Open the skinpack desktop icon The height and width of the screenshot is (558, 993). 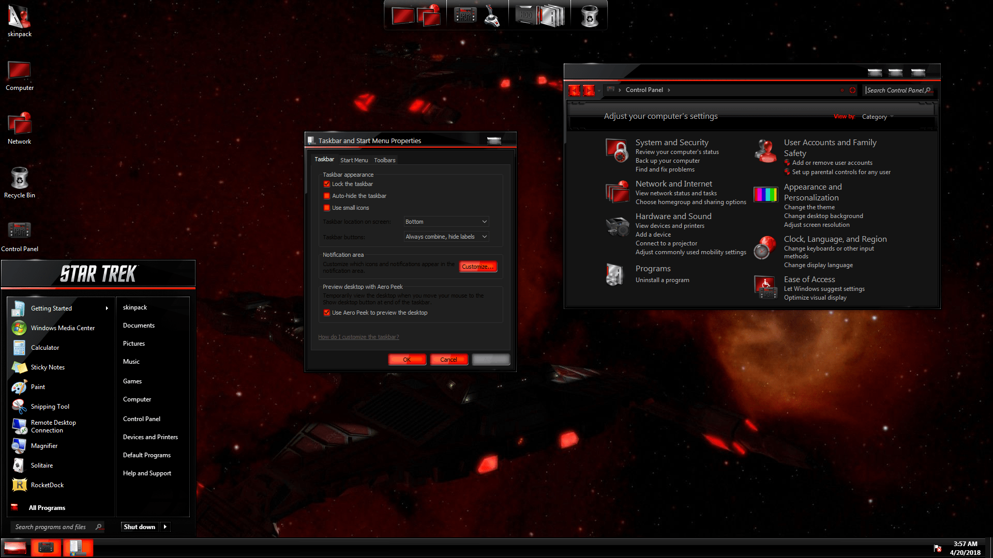tap(19, 22)
